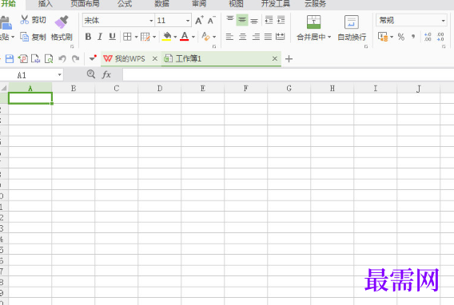Expand the 合并居中 dropdown arrow
Image resolution: width=454 pixels, height=305 pixels.
coord(329,37)
